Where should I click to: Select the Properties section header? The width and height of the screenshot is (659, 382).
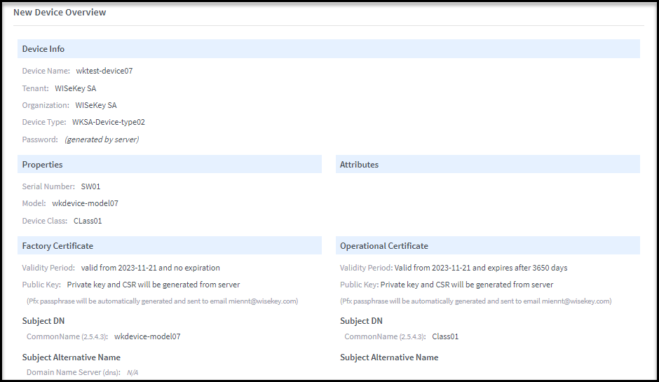point(42,165)
